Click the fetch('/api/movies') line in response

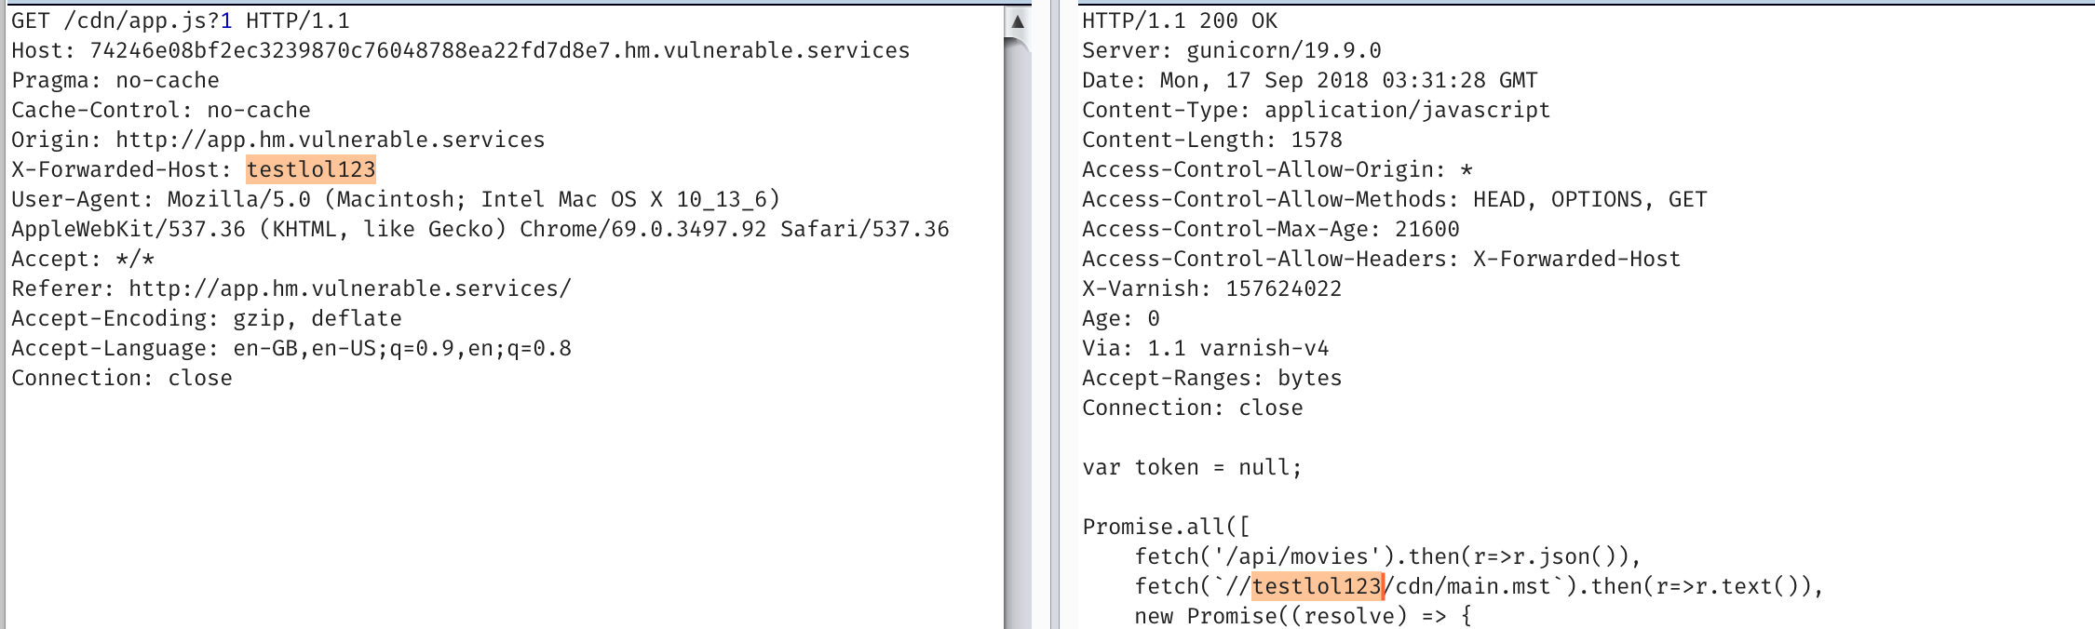1386,556
